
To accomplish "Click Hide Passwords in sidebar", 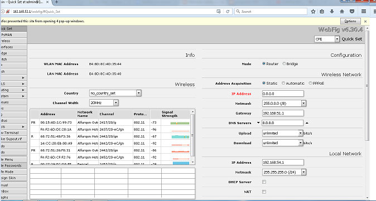I will point(13,165).
